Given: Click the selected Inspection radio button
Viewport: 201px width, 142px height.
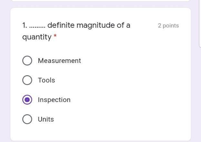Looking at the screenshot, I should 27,100.
